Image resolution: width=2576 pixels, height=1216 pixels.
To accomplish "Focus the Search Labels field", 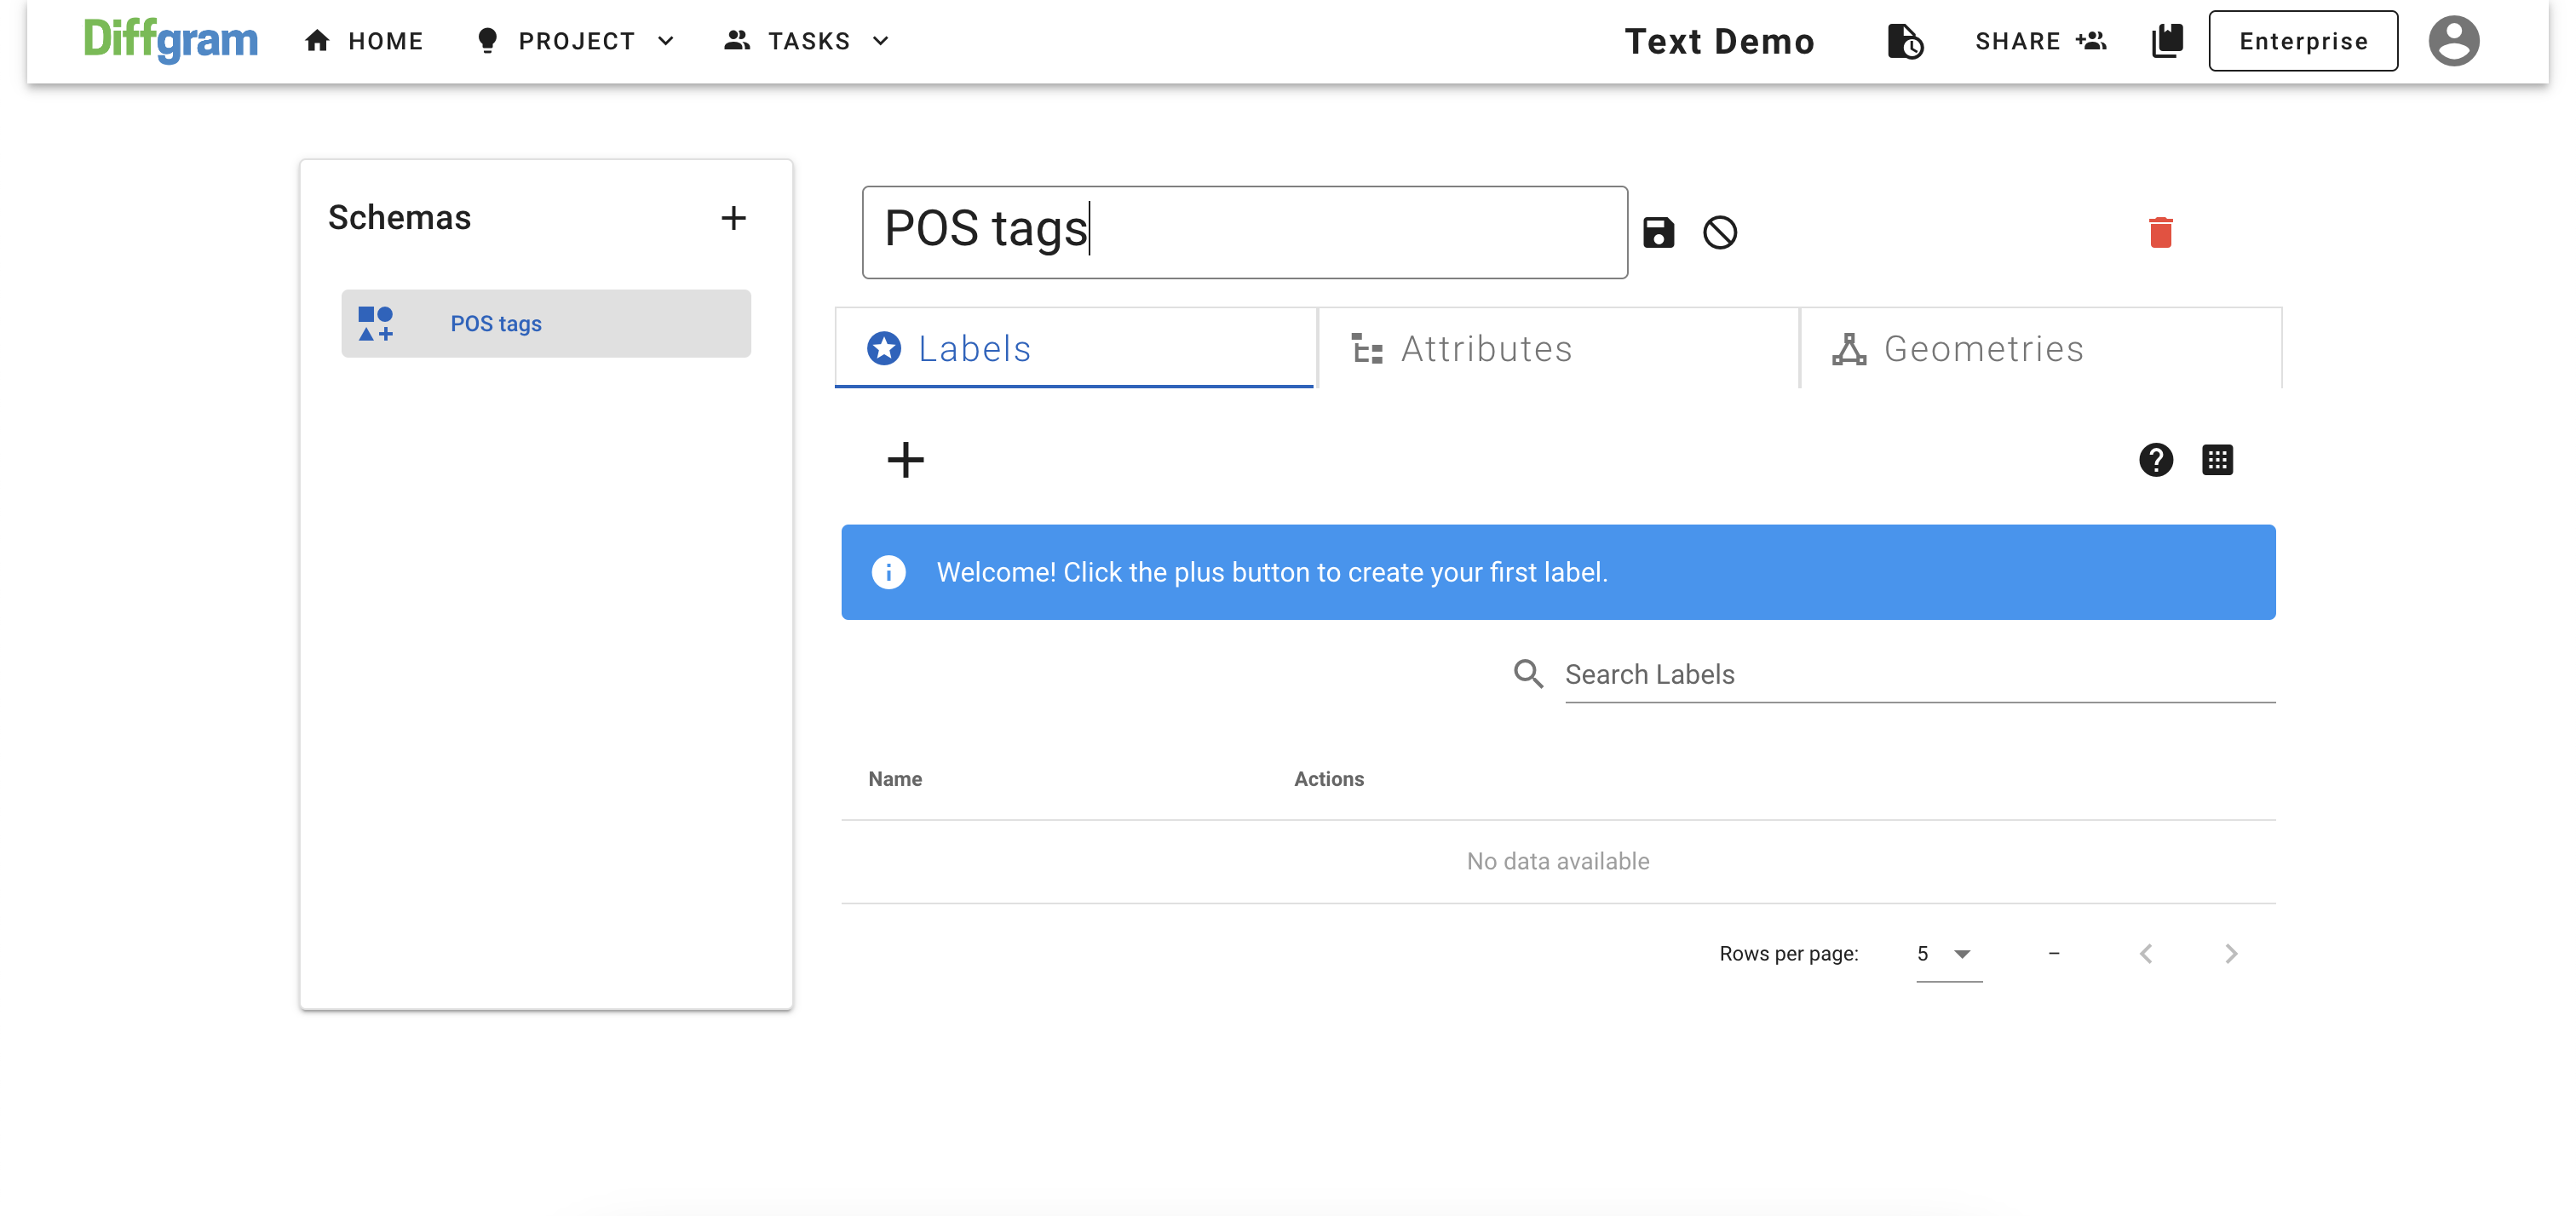I will tap(1918, 674).
